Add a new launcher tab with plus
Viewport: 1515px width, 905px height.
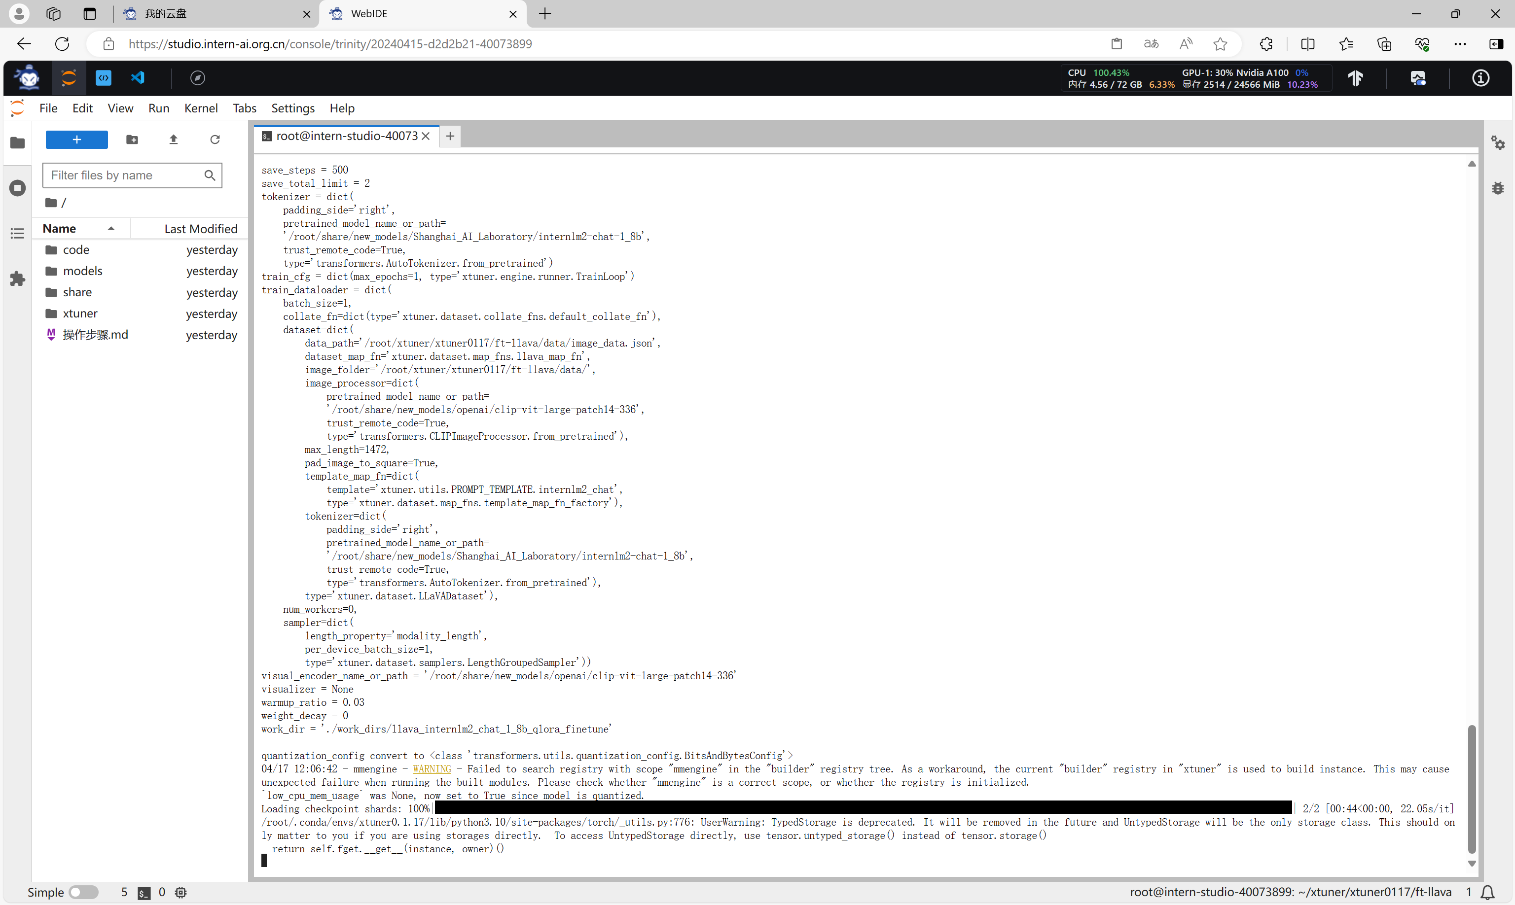point(450,136)
